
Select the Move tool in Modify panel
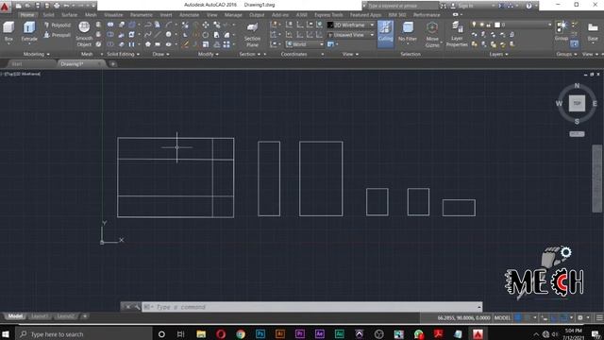(206, 25)
